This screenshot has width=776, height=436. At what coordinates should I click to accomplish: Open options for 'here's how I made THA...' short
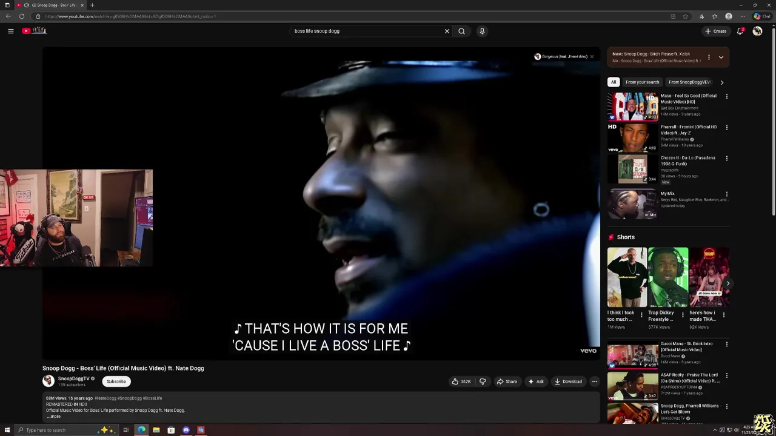click(x=723, y=315)
